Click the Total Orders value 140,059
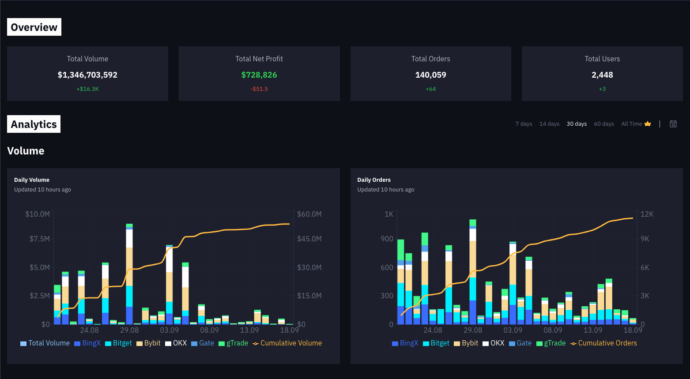Screen dimensions: 690x379 click(431, 75)
